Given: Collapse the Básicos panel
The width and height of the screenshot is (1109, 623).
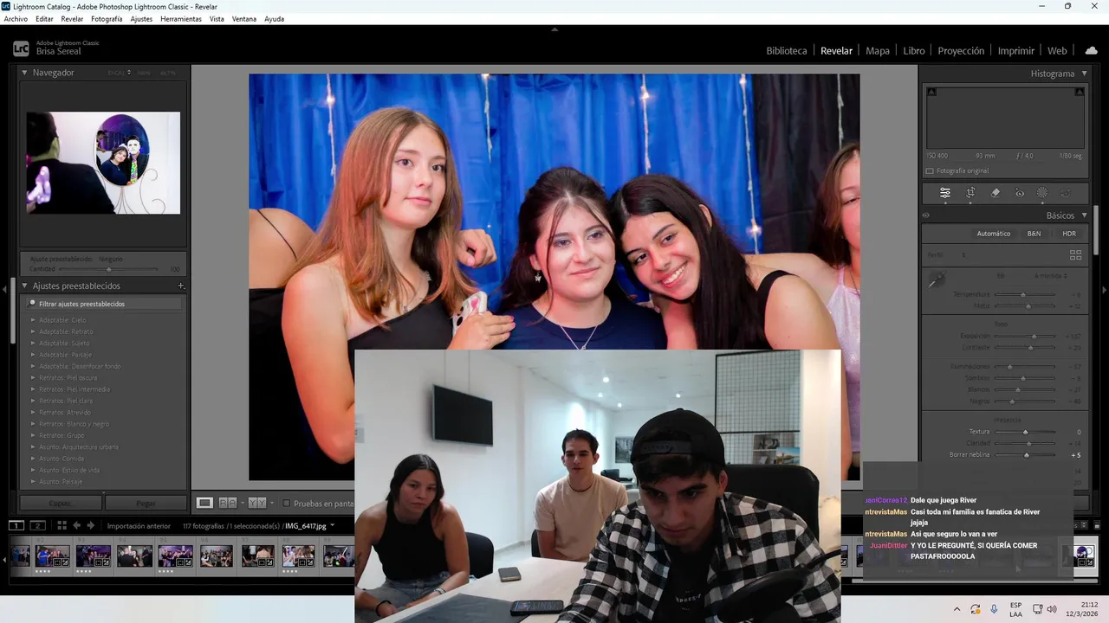Looking at the screenshot, I should [1084, 215].
